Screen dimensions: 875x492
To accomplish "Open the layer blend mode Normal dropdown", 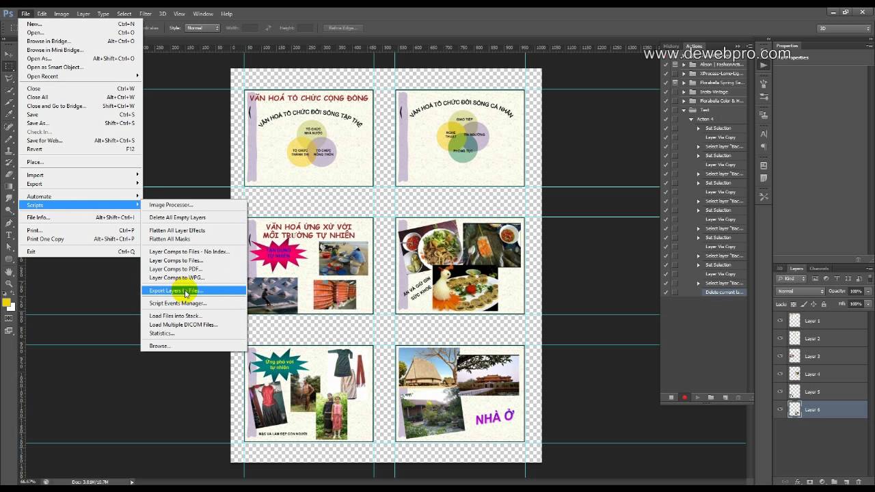I will 800,291.
